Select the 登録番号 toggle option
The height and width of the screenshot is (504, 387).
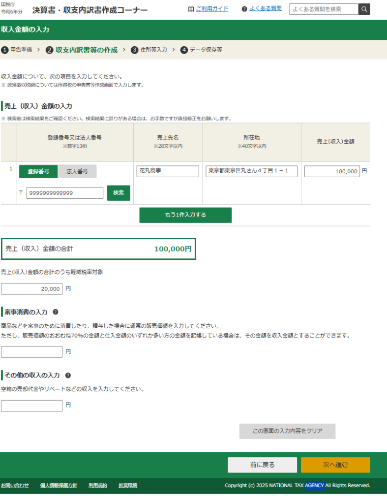(38, 171)
